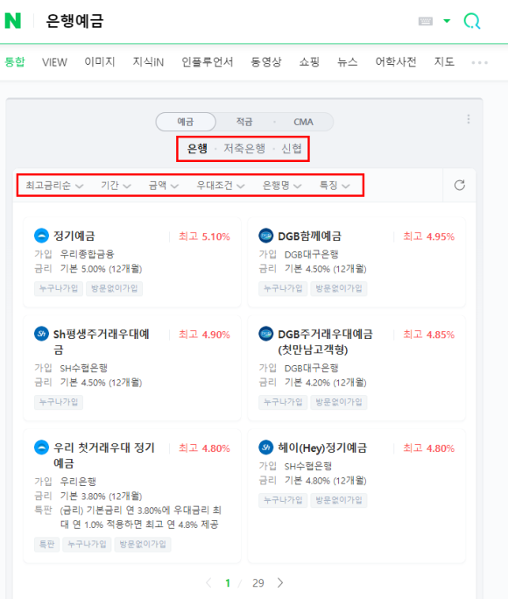Click 최고 5.10% rate text
This screenshot has width=508, height=599.
(x=204, y=236)
